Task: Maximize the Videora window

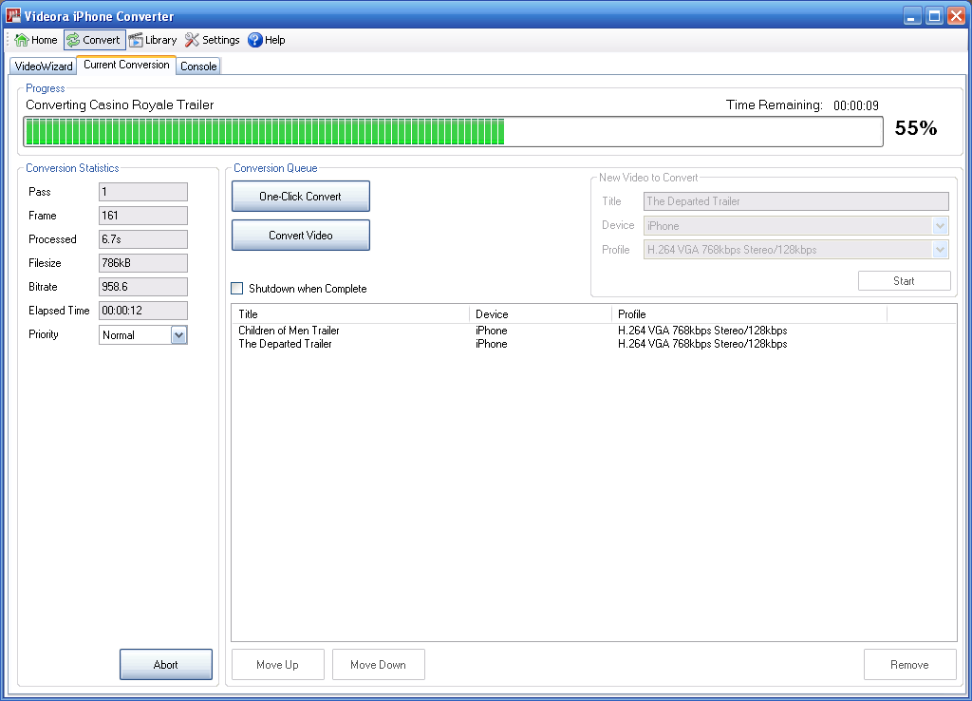Action: tap(934, 15)
